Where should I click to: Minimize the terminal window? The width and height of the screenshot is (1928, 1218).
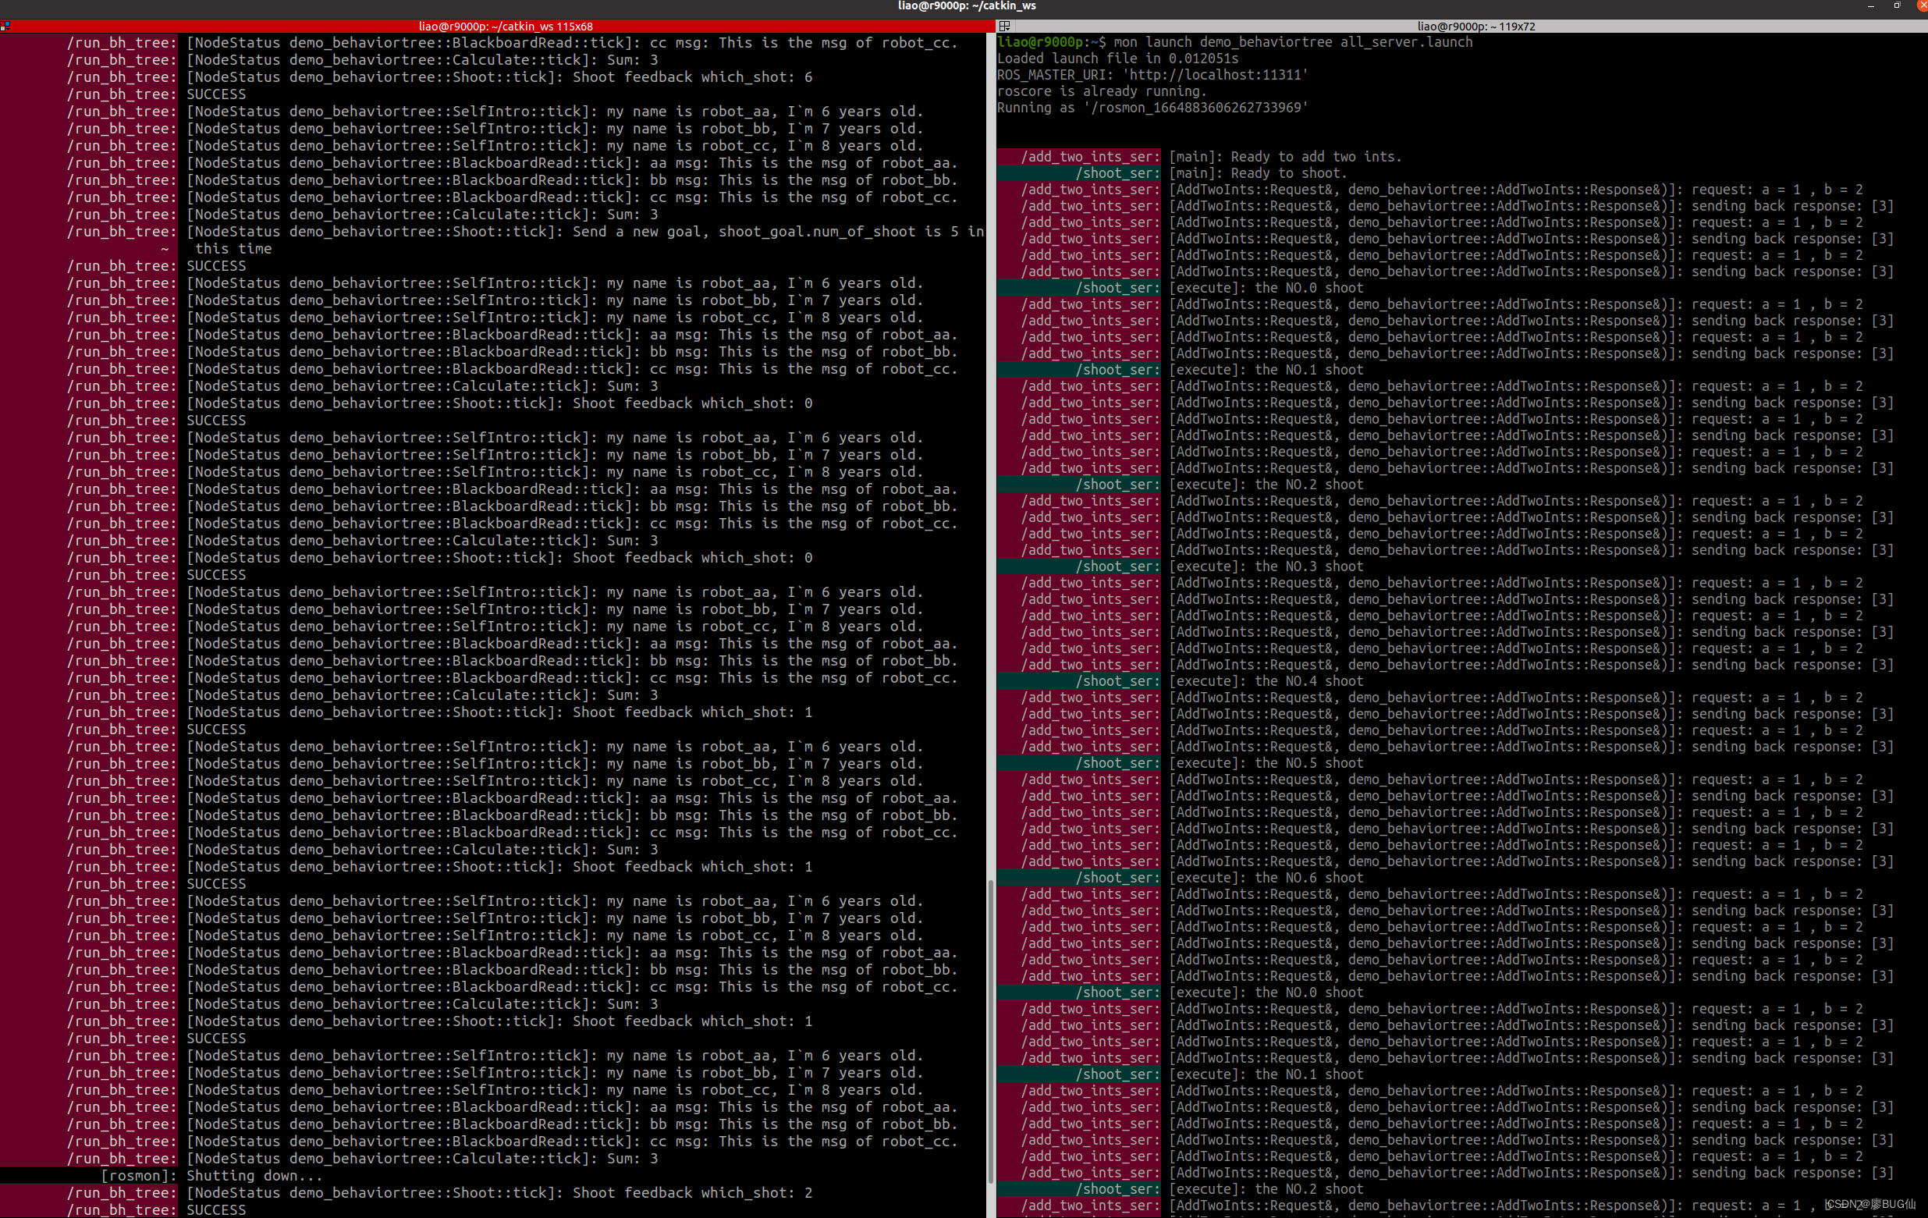click(1870, 6)
